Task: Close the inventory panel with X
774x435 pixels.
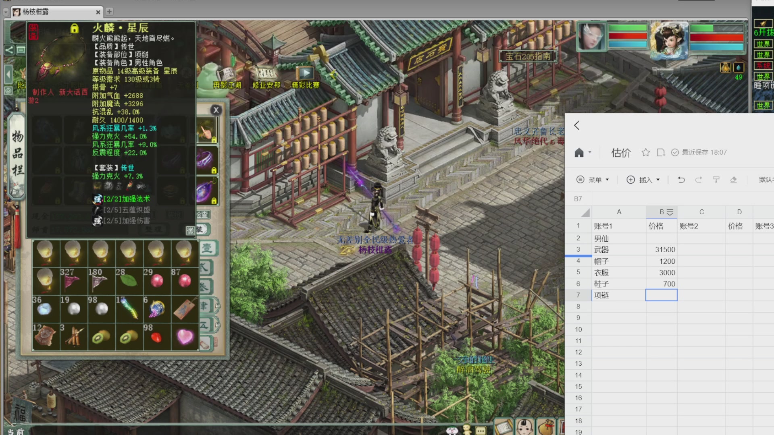Action: (x=216, y=110)
